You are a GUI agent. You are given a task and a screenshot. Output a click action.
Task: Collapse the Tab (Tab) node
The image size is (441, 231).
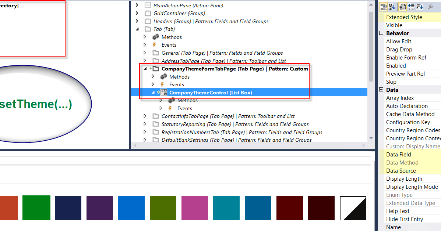[137, 29]
